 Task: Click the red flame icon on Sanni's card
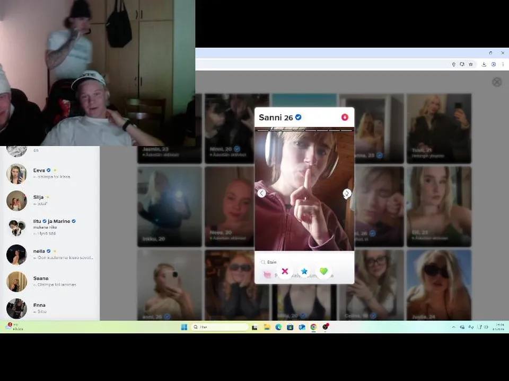(x=345, y=117)
